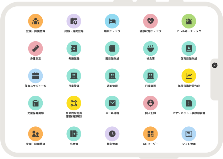Open the 登園・降園登録 icon
The height and width of the screenshot is (159, 223).
[36, 21]
